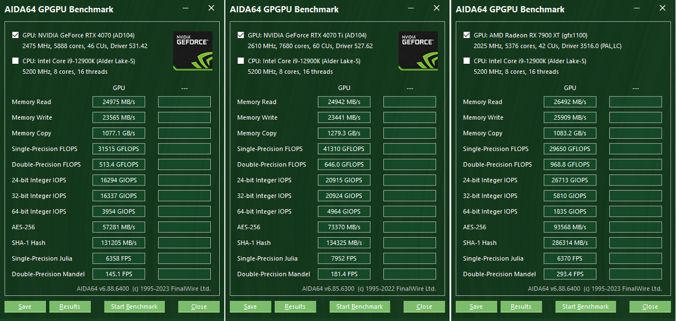Image resolution: width=676 pixels, height=321 pixels.
Task: Minimize the RX 7900 XT benchmark window
Action: [636, 8]
